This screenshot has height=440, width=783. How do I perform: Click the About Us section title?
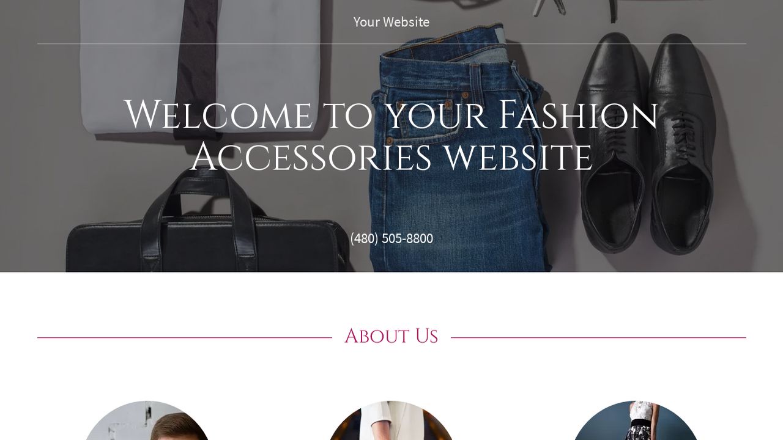391,337
